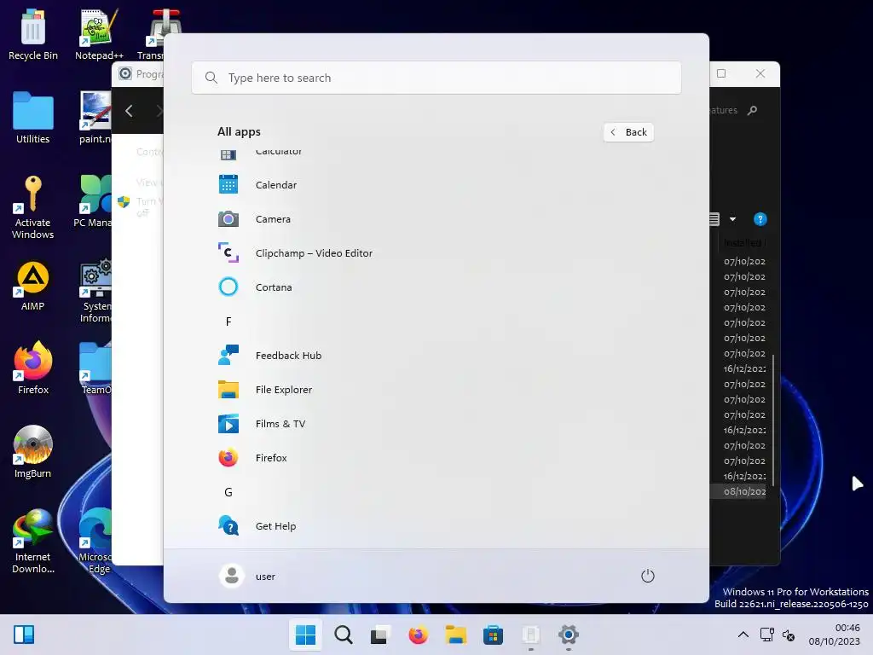Open paint.net desktop shortcut
The height and width of the screenshot is (655, 873).
pos(95,118)
